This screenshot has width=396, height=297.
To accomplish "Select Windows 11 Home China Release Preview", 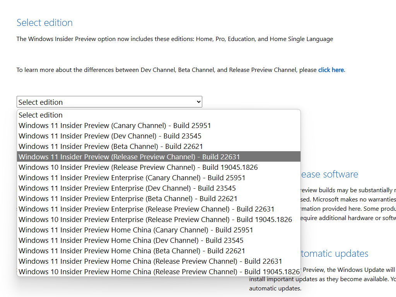I will coord(150,261).
